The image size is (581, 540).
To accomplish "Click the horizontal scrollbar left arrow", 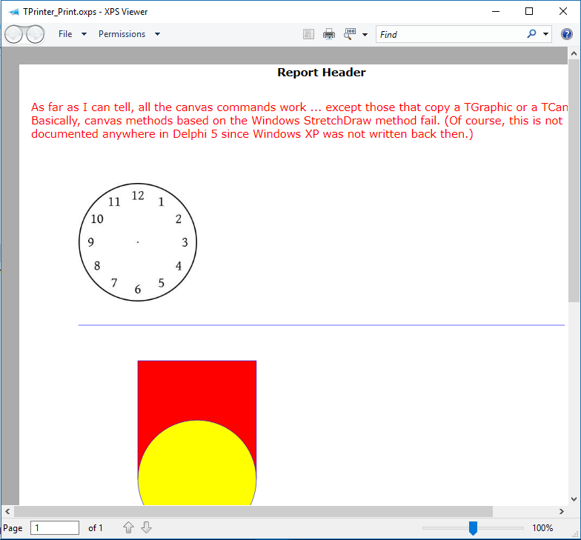I will [x=7, y=511].
